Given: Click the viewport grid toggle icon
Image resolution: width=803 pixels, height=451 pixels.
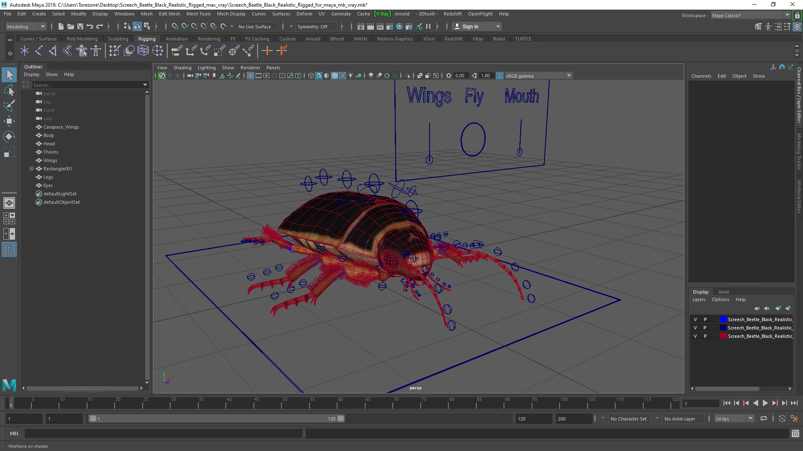Looking at the screenshot, I should (251, 76).
